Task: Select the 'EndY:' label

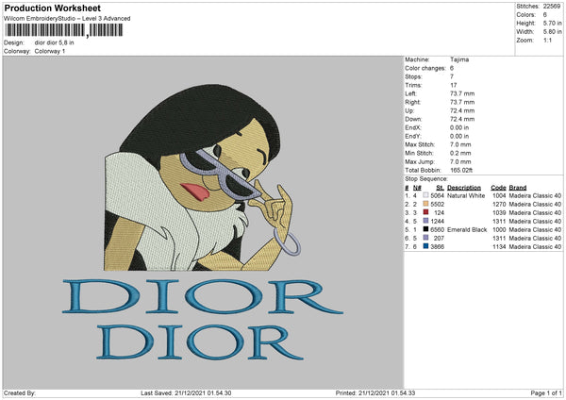Action: pyautogui.click(x=413, y=136)
